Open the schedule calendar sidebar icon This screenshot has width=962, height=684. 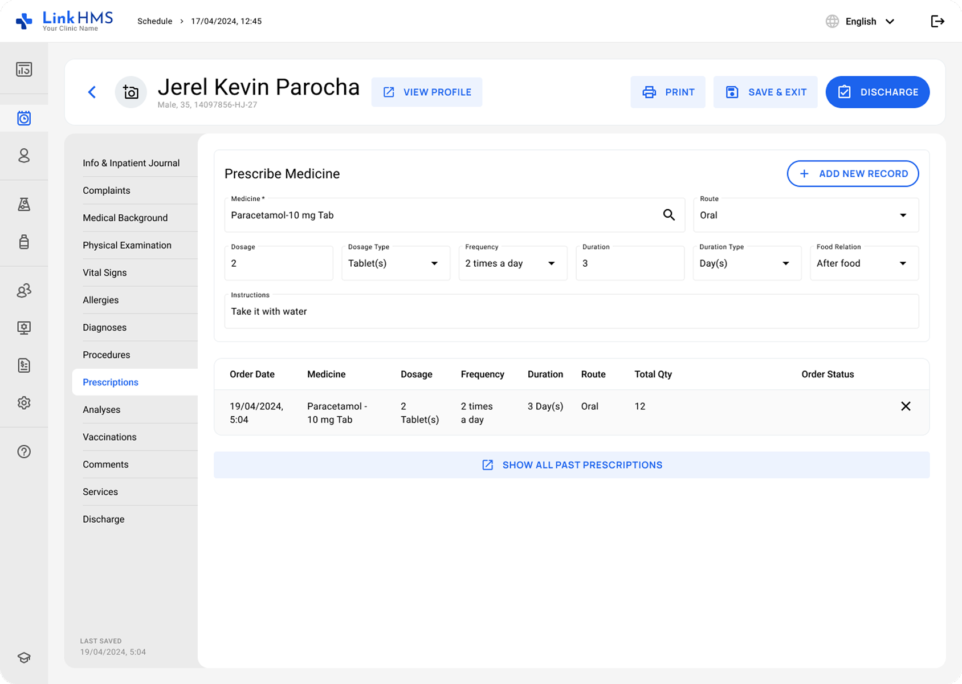pyautogui.click(x=24, y=118)
